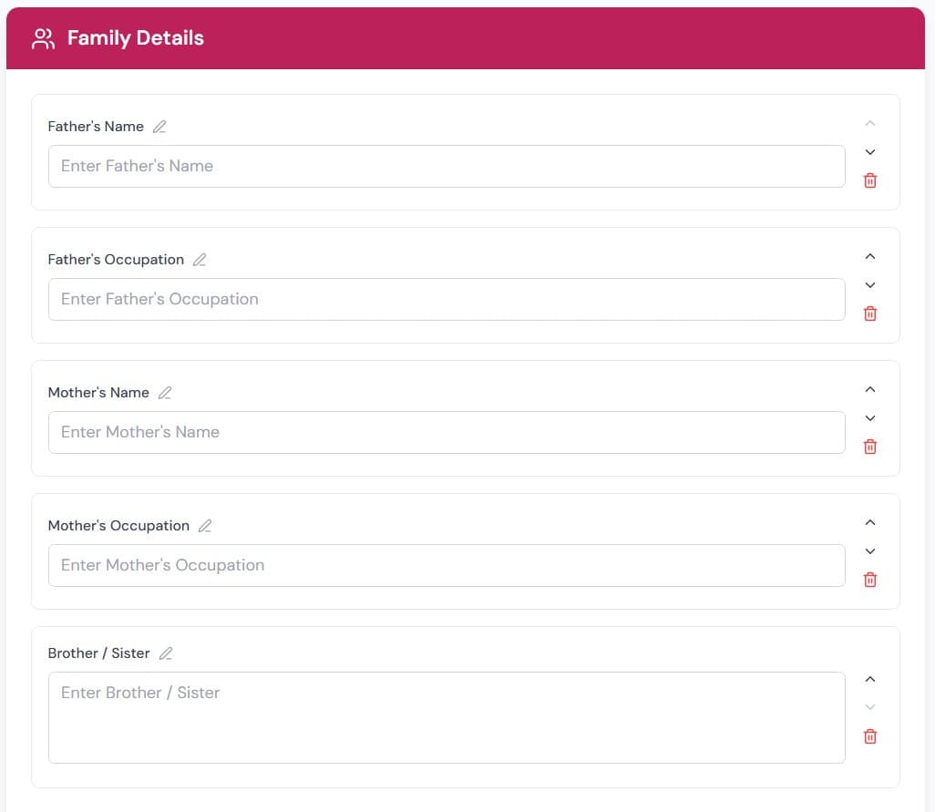The height and width of the screenshot is (812, 935).
Task: Move the Mother's Occupation field up
Action: pos(870,522)
